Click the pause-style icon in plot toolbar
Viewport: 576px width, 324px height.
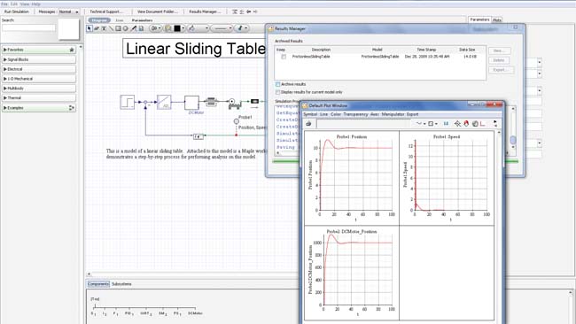click(x=446, y=124)
